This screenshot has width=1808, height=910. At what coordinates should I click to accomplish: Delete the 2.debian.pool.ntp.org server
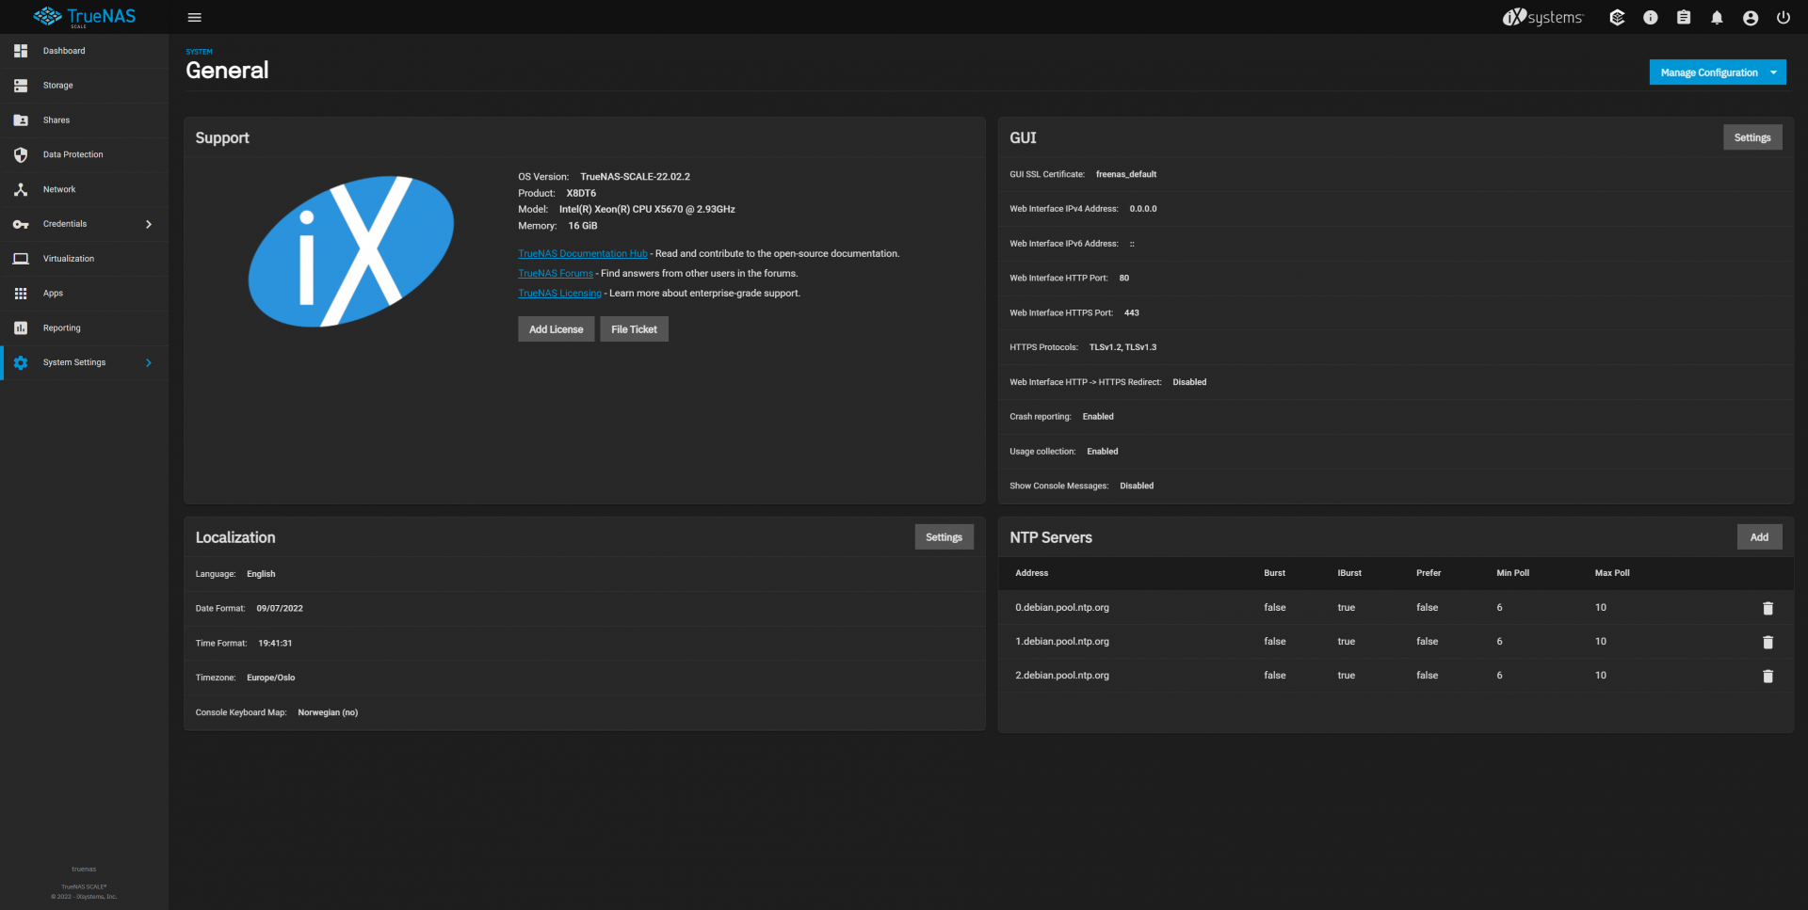[x=1768, y=676]
